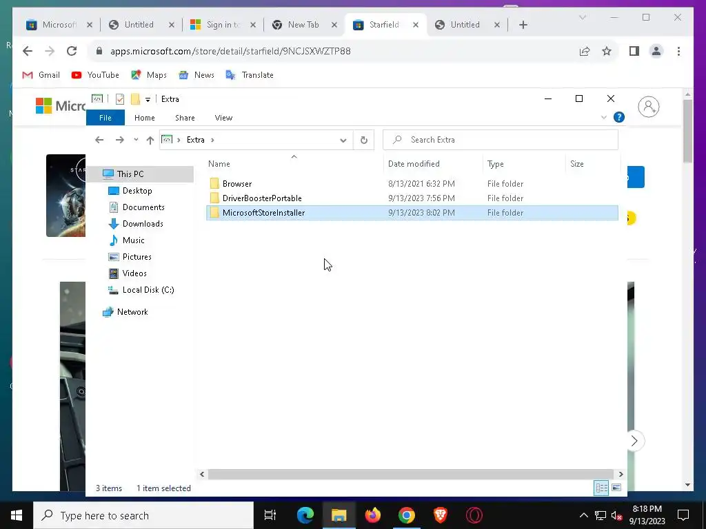Expand the Explorer ribbon chevron
706x529 pixels.
click(604, 117)
